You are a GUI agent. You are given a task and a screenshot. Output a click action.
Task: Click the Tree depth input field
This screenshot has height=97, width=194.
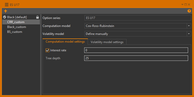click(x=136, y=58)
